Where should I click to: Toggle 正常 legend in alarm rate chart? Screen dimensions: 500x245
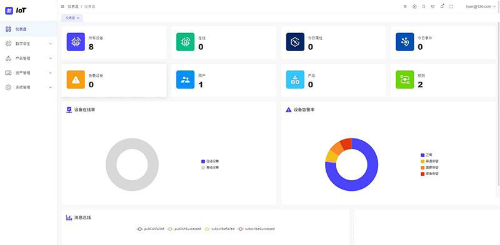click(426, 155)
